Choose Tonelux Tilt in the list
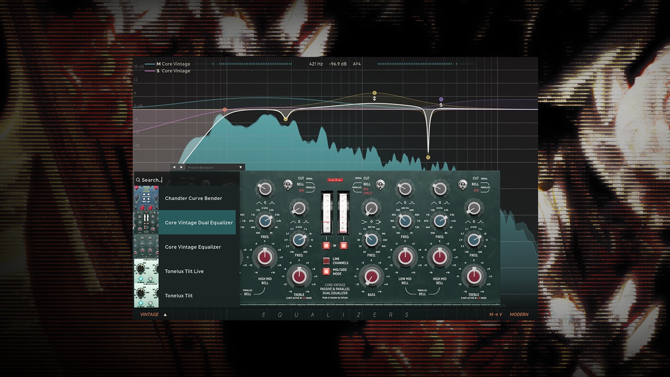 [x=179, y=295]
